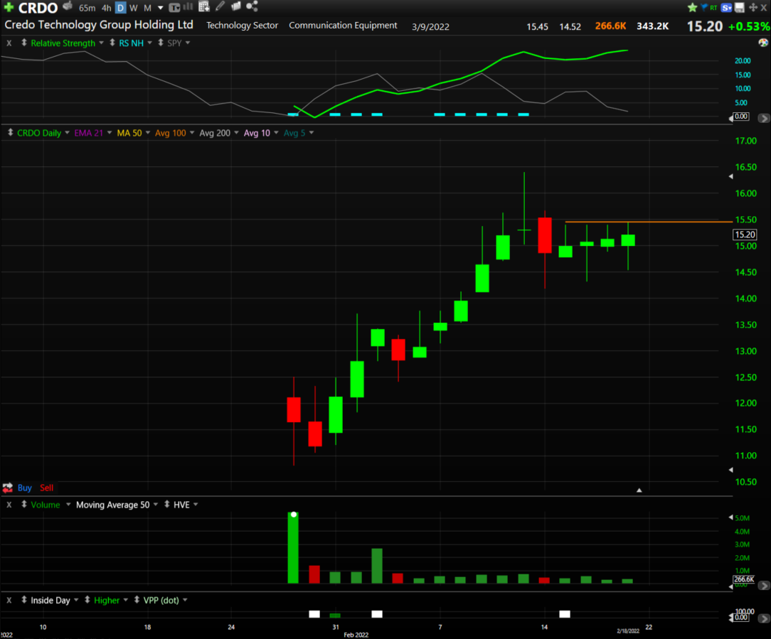Click the reorder arrows beside CRDO Daily
The width and height of the screenshot is (771, 639).
pyautogui.click(x=10, y=133)
